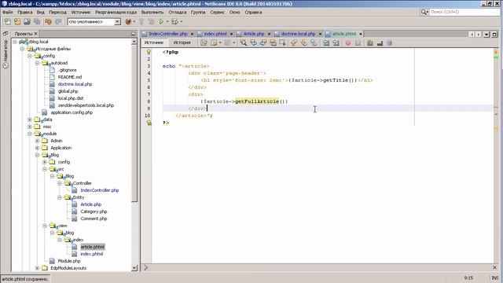Click the Next Bookmark icon
The width and height of the screenshot is (503, 283).
pos(303,42)
